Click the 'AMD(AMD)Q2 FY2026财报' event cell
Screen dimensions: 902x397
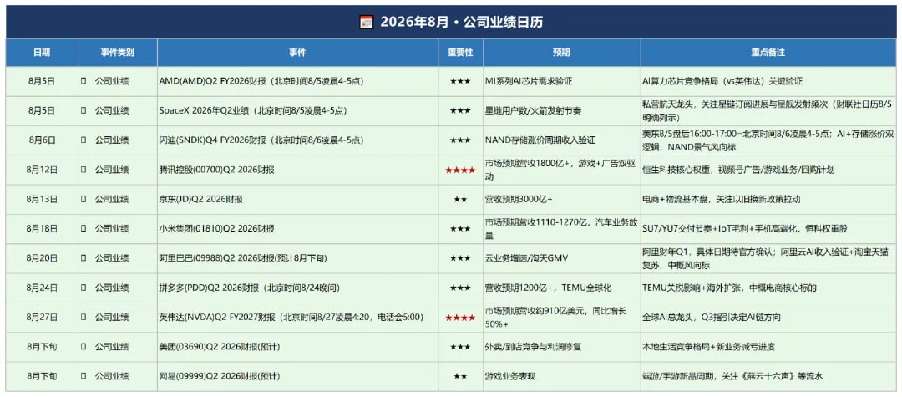coord(297,81)
